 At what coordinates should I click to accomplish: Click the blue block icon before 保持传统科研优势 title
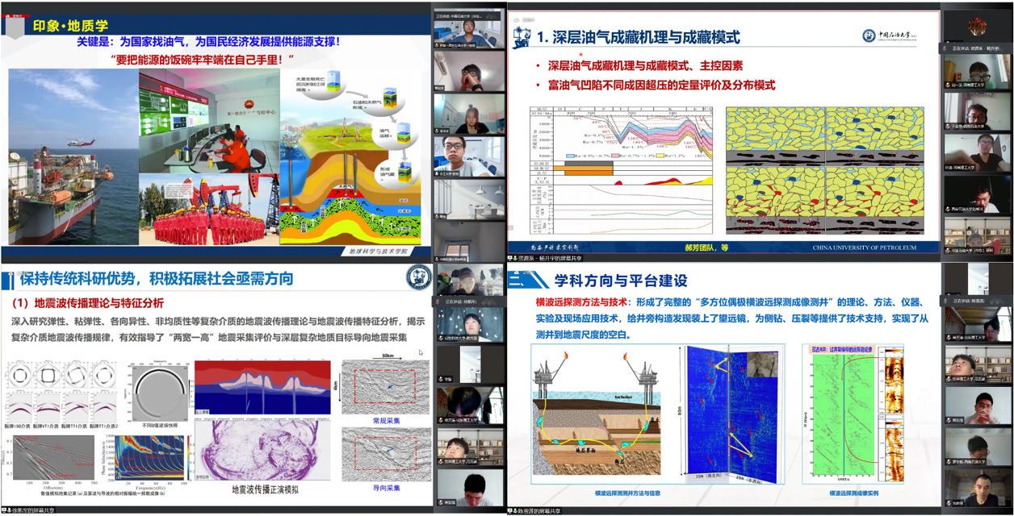tap(7, 280)
